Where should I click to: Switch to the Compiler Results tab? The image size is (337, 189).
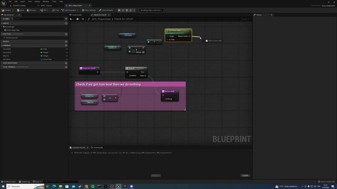pyautogui.click(x=78, y=148)
